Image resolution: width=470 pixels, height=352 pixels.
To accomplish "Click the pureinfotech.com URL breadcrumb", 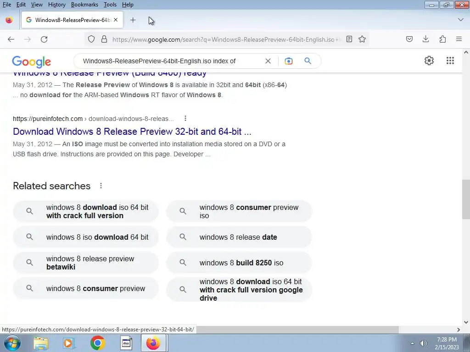I will pos(93,119).
